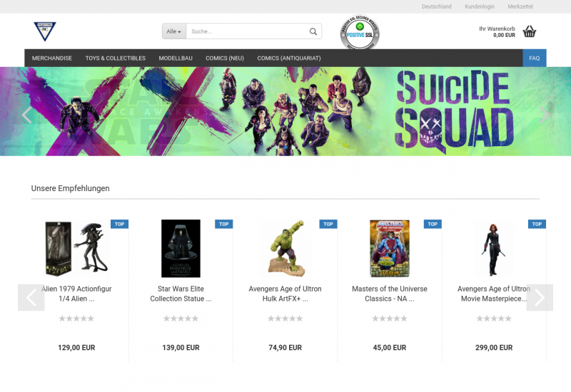571x392 pixels.
Task: Rate the Alien 1979 Actionfigur stars
Action: [x=76, y=319]
